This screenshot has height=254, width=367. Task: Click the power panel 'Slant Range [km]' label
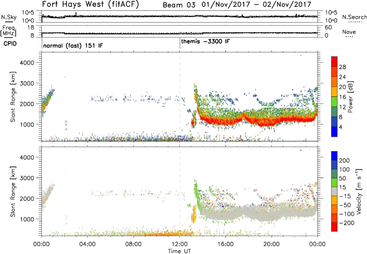click(x=13, y=97)
